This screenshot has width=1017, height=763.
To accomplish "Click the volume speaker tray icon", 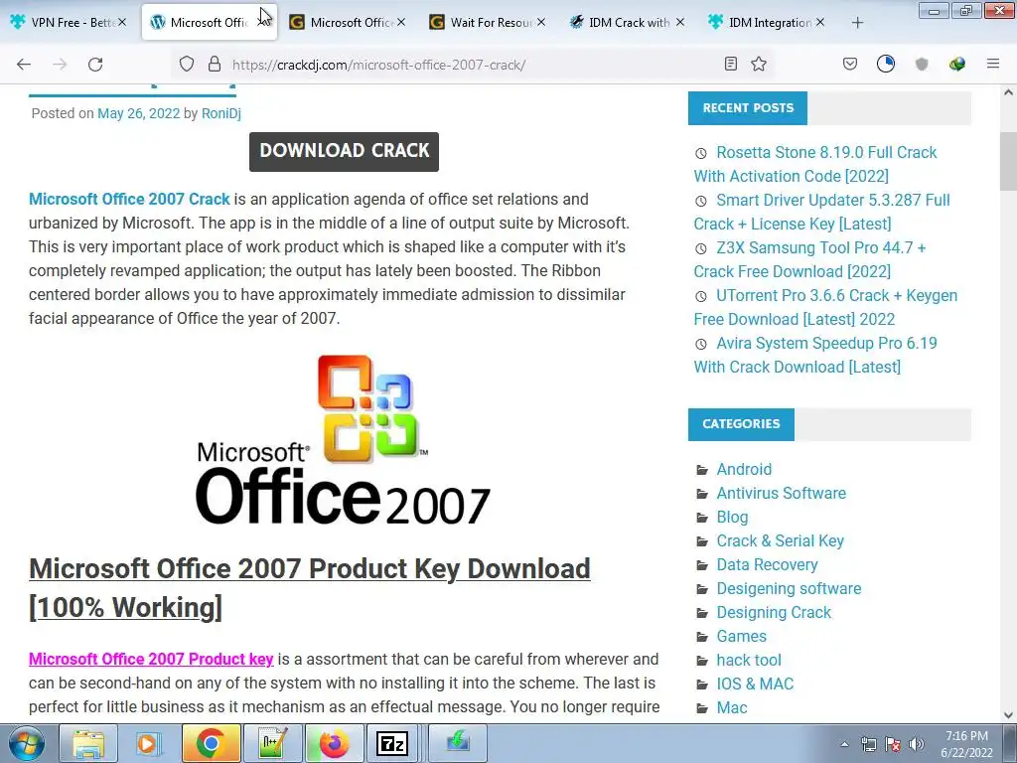I will (x=917, y=744).
